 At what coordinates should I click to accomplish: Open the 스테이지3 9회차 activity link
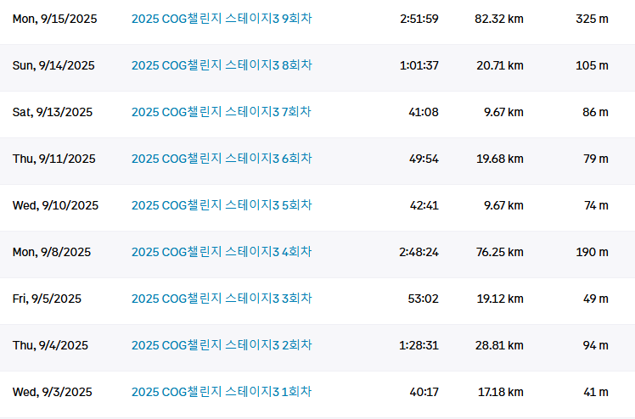click(x=222, y=19)
